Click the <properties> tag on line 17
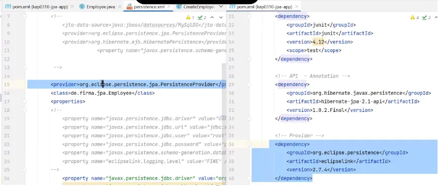 68,101
